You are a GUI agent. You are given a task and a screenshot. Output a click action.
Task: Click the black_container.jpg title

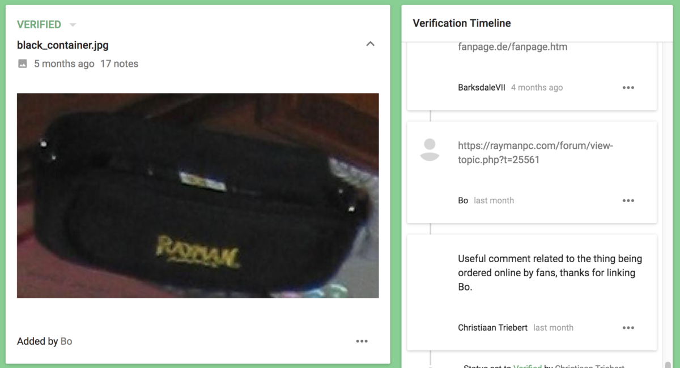coord(63,45)
